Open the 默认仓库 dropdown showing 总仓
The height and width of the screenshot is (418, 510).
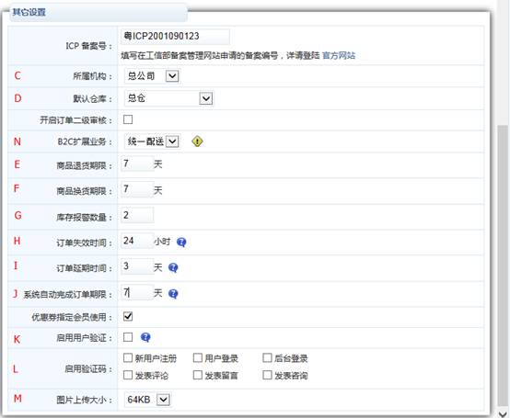click(x=168, y=98)
